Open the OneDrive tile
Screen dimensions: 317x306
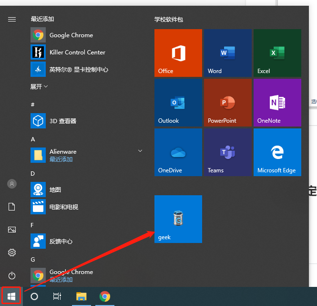click(178, 152)
